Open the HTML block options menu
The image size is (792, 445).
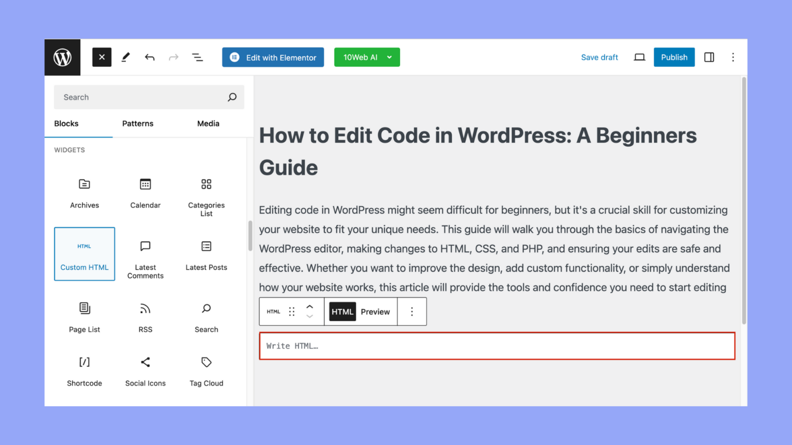tap(411, 311)
